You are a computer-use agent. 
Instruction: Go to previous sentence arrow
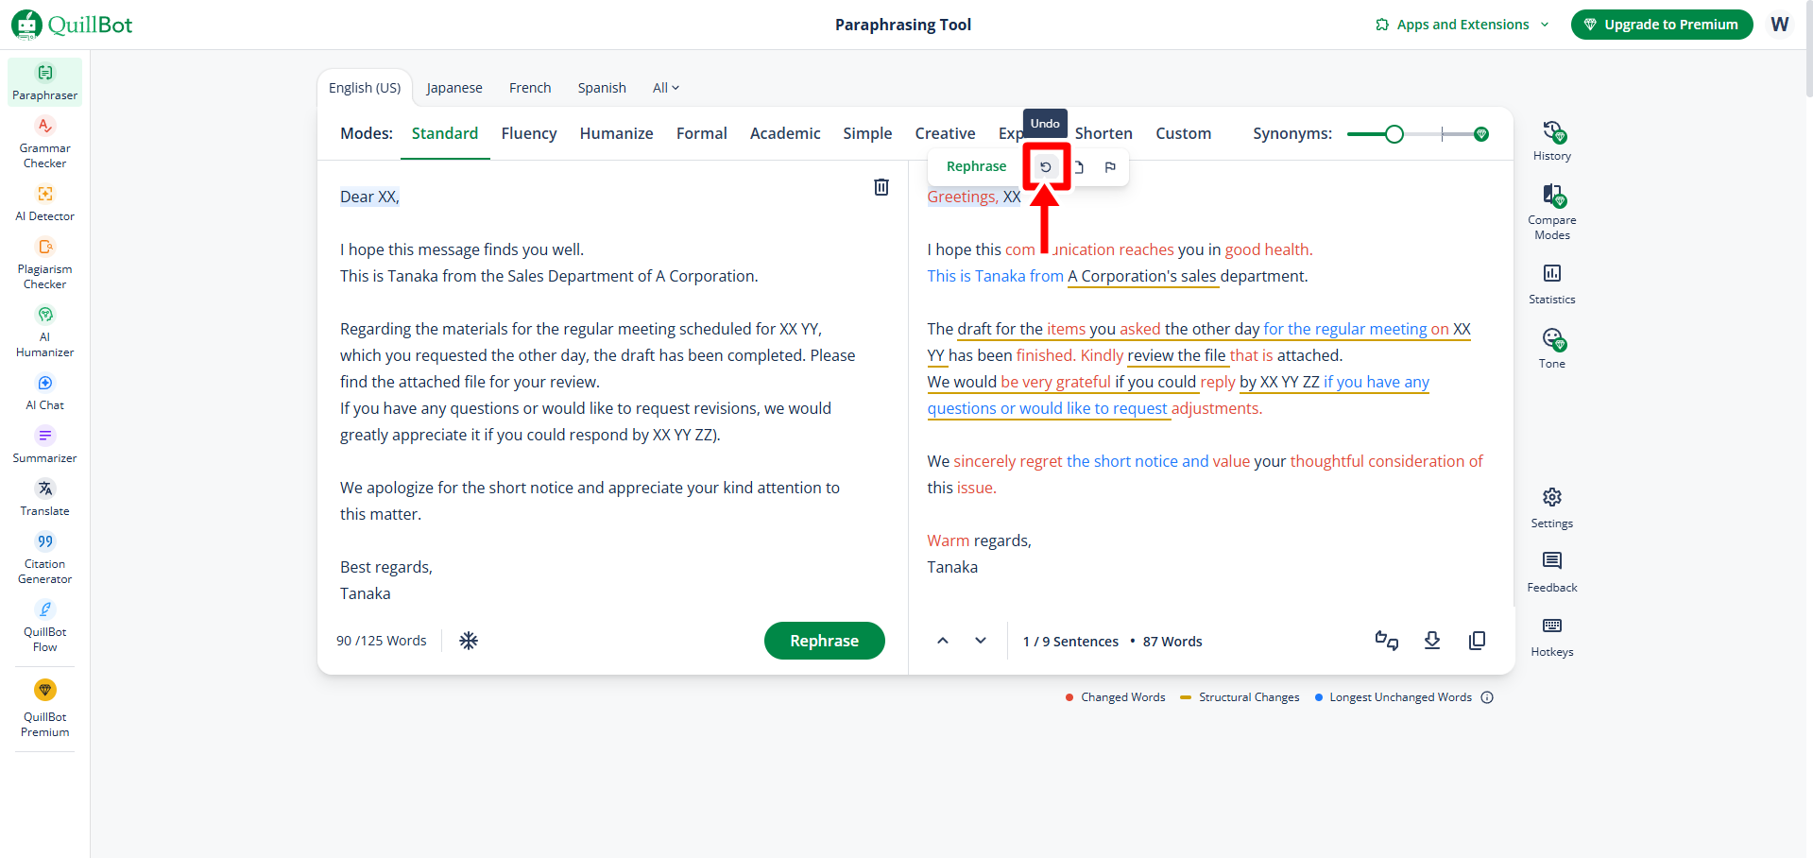pyautogui.click(x=943, y=641)
